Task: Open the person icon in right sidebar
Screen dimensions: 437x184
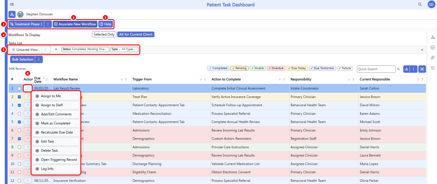Action: [433, 37]
